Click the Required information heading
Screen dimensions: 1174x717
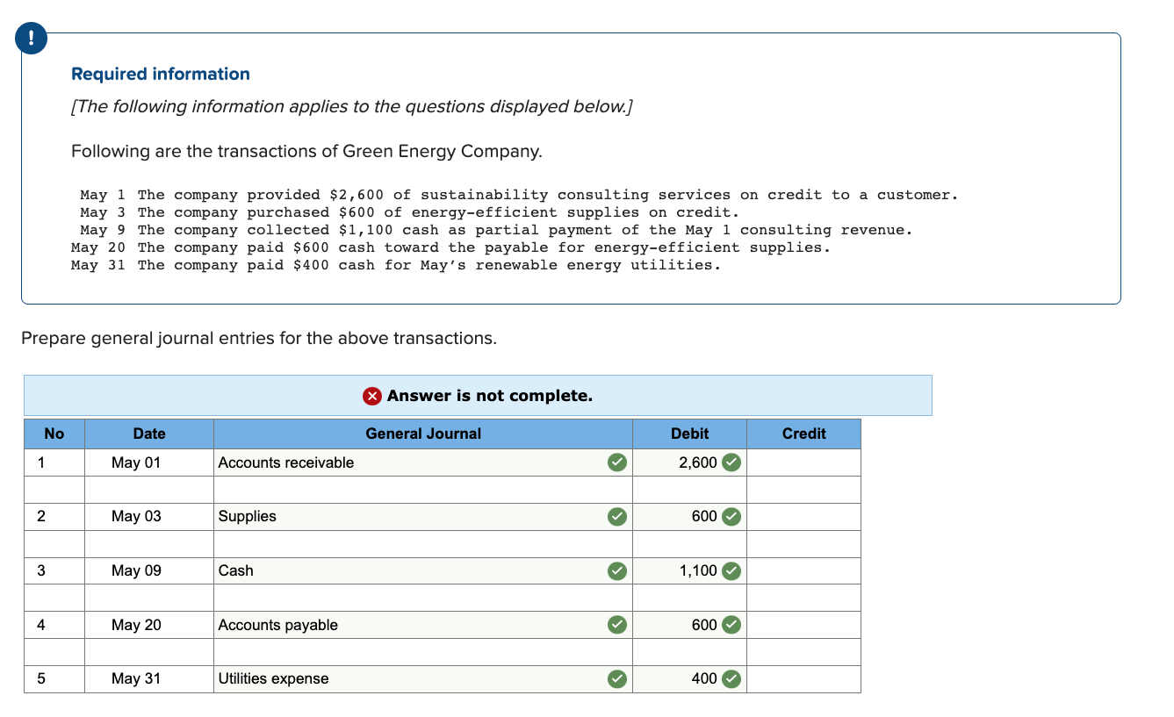point(161,75)
